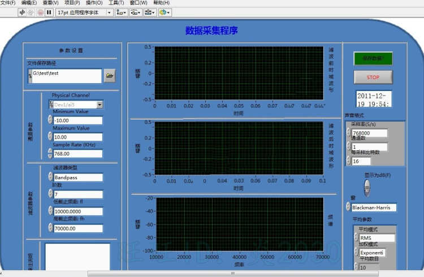Click the timestamp display 2011-12-19
This screenshot has width=424, height=277.
coord(374,99)
